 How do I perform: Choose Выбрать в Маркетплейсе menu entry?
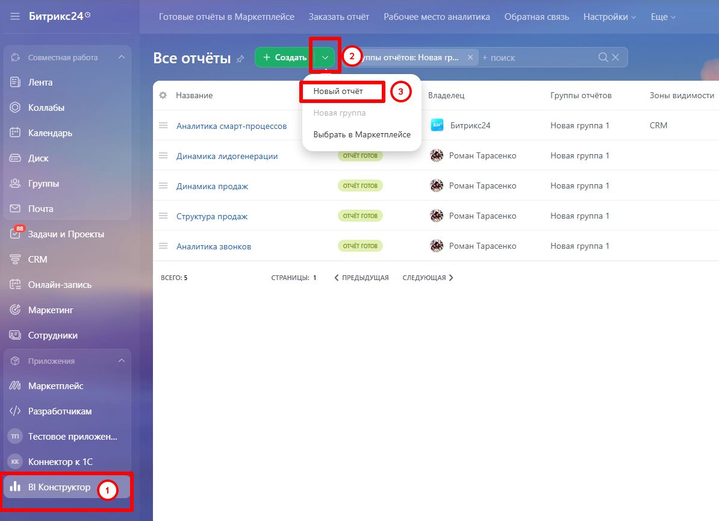click(x=362, y=135)
